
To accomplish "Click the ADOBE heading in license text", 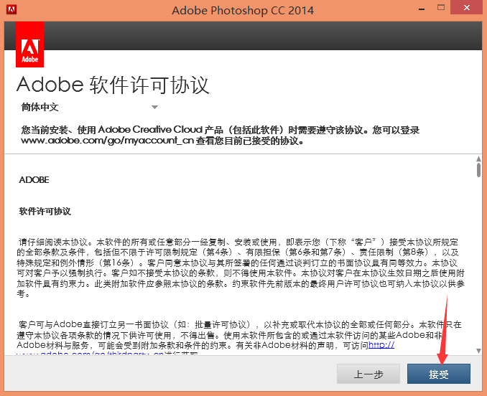I will [x=34, y=180].
